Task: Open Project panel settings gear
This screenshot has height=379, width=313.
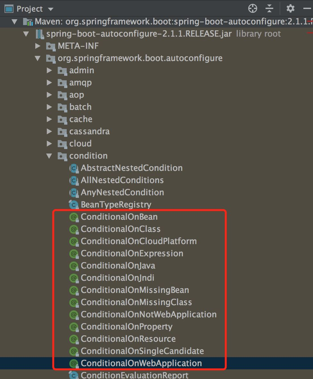Action: coord(290,8)
